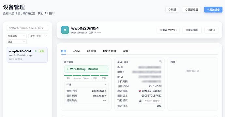Collapse the 详情 details expander
This screenshot has width=225, height=117.
[86, 84]
